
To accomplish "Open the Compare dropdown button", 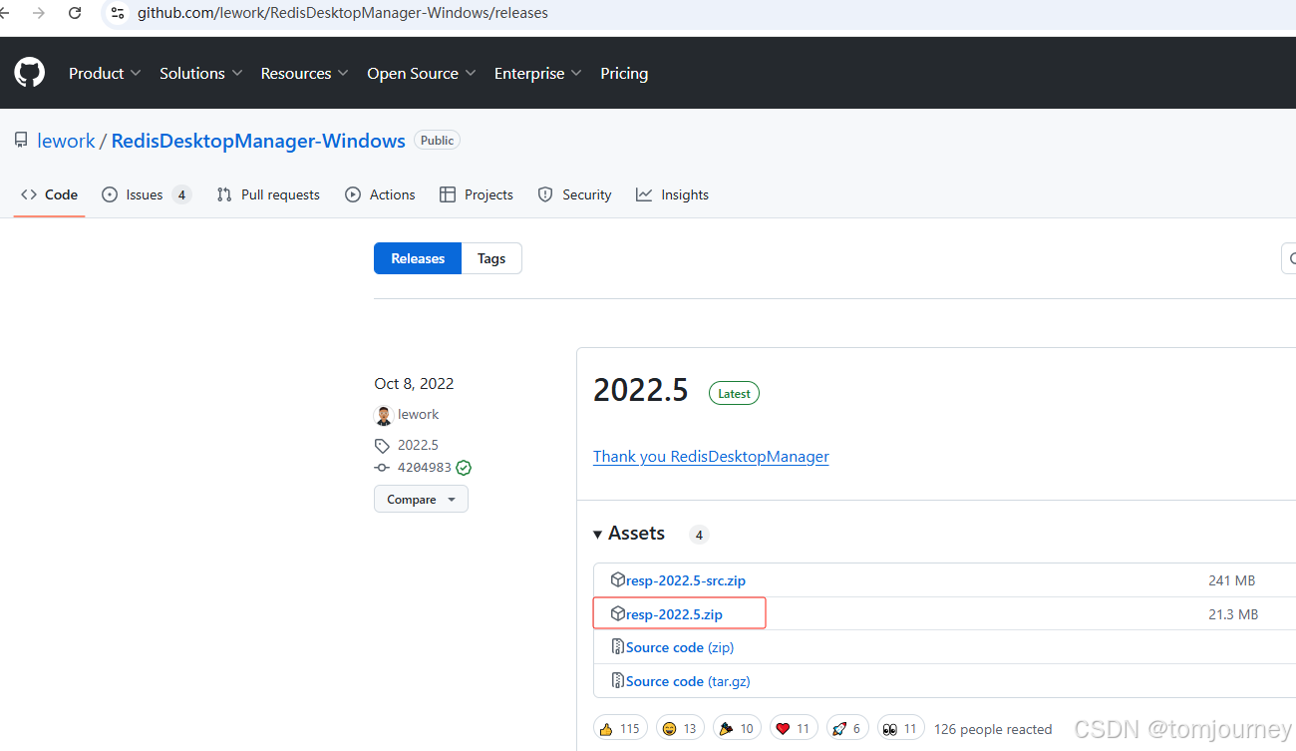I will (421, 499).
